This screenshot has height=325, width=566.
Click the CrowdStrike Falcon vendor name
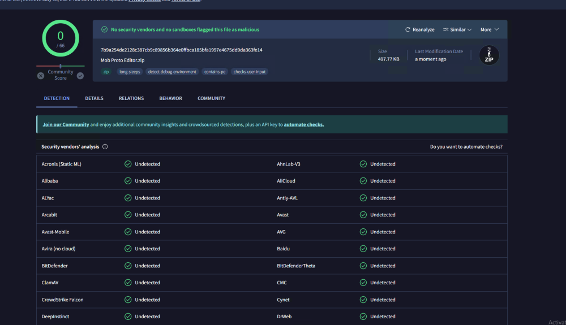62,300
